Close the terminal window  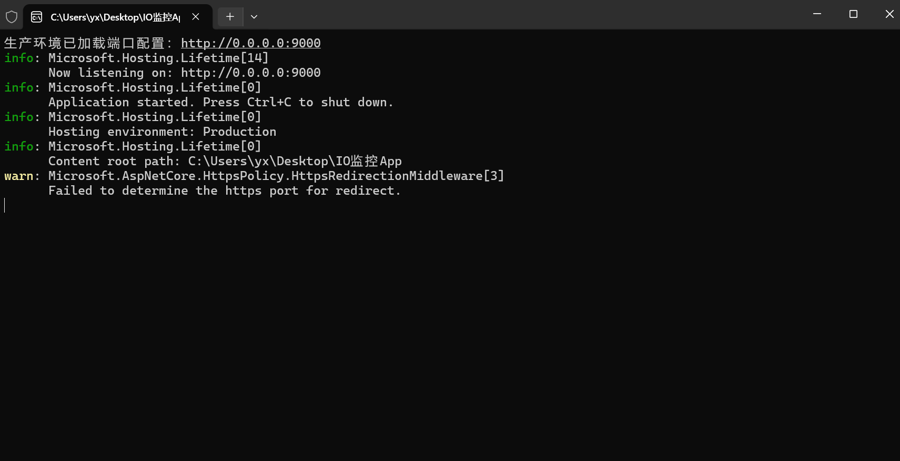point(889,14)
